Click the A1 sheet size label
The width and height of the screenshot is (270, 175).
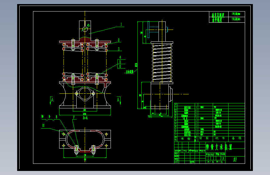click(x=235, y=160)
